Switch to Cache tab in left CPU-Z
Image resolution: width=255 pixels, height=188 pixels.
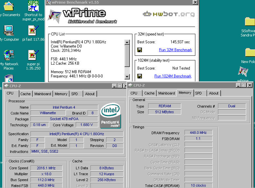(26, 94)
